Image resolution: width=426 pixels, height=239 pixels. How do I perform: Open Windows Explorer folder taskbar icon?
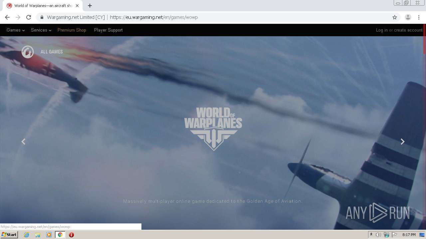[x=38, y=235]
